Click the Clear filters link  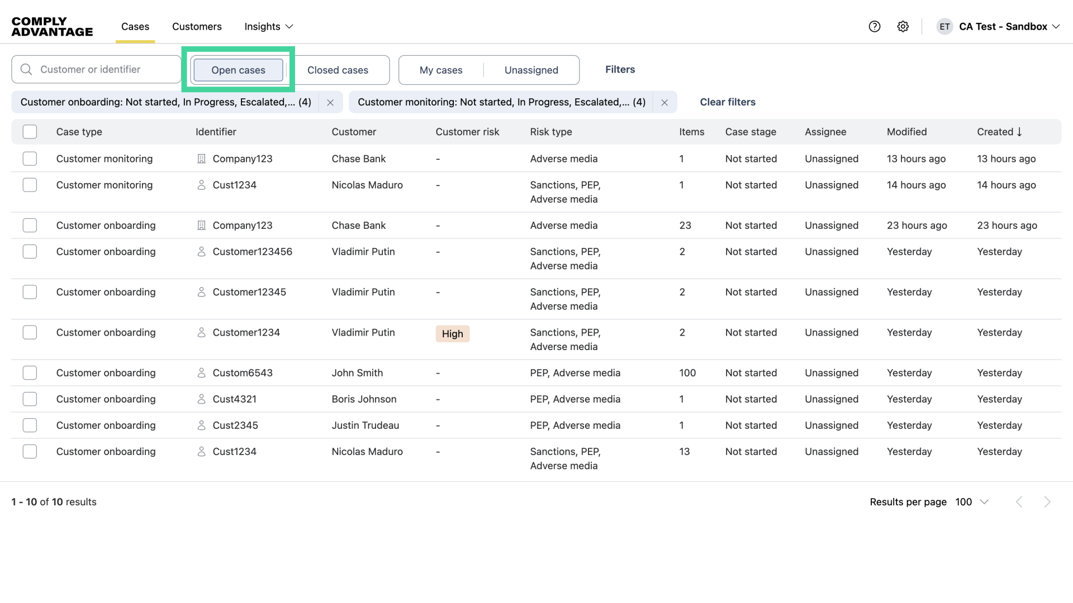727,102
